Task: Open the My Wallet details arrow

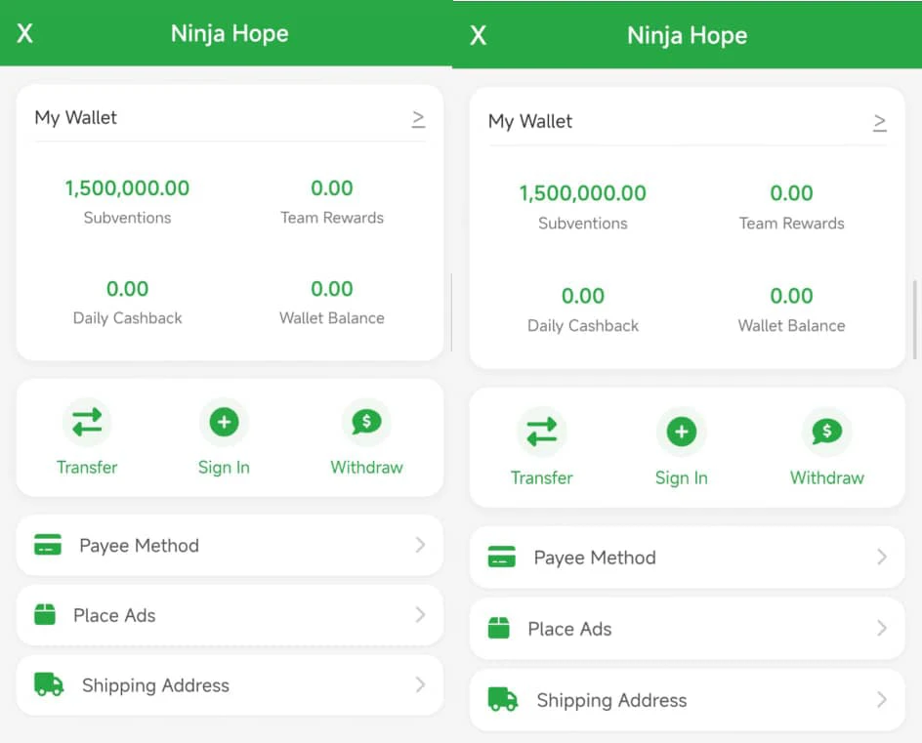Action: pos(419,119)
